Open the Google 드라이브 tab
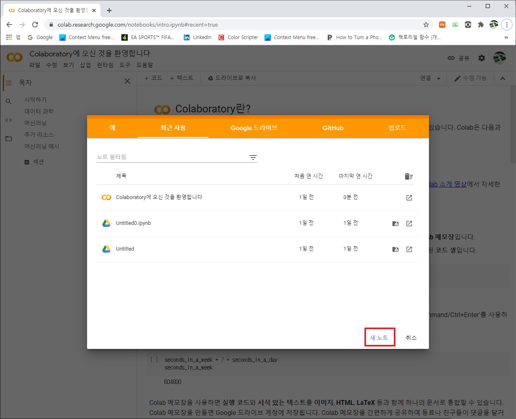Viewport: 516px width, 419px height. click(254, 128)
